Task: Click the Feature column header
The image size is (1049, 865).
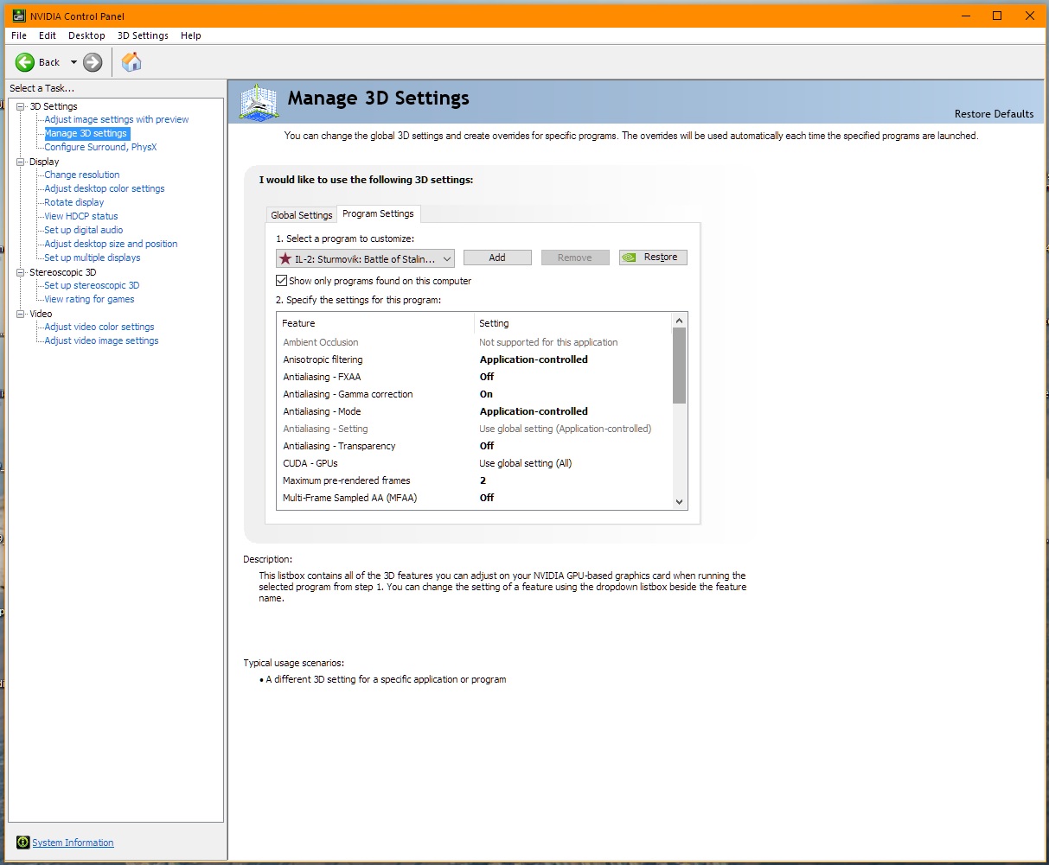Action: point(375,323)
